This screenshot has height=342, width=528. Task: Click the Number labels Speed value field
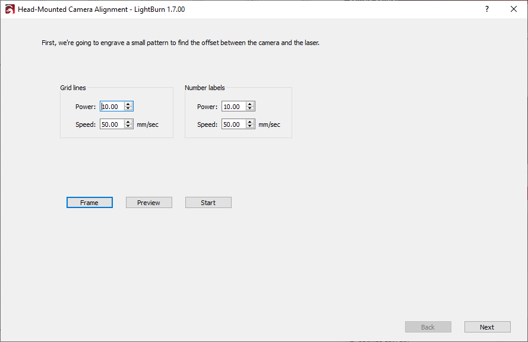click(x=233, y=124)
